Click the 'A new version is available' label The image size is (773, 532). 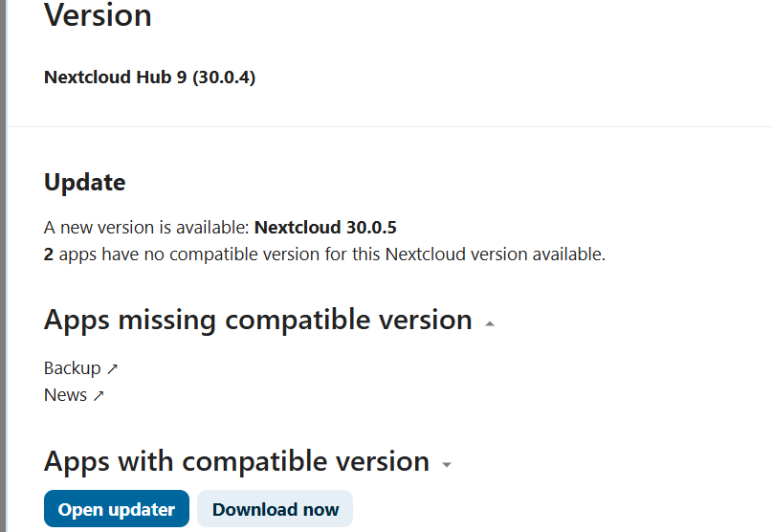click(x=147, y=228)
